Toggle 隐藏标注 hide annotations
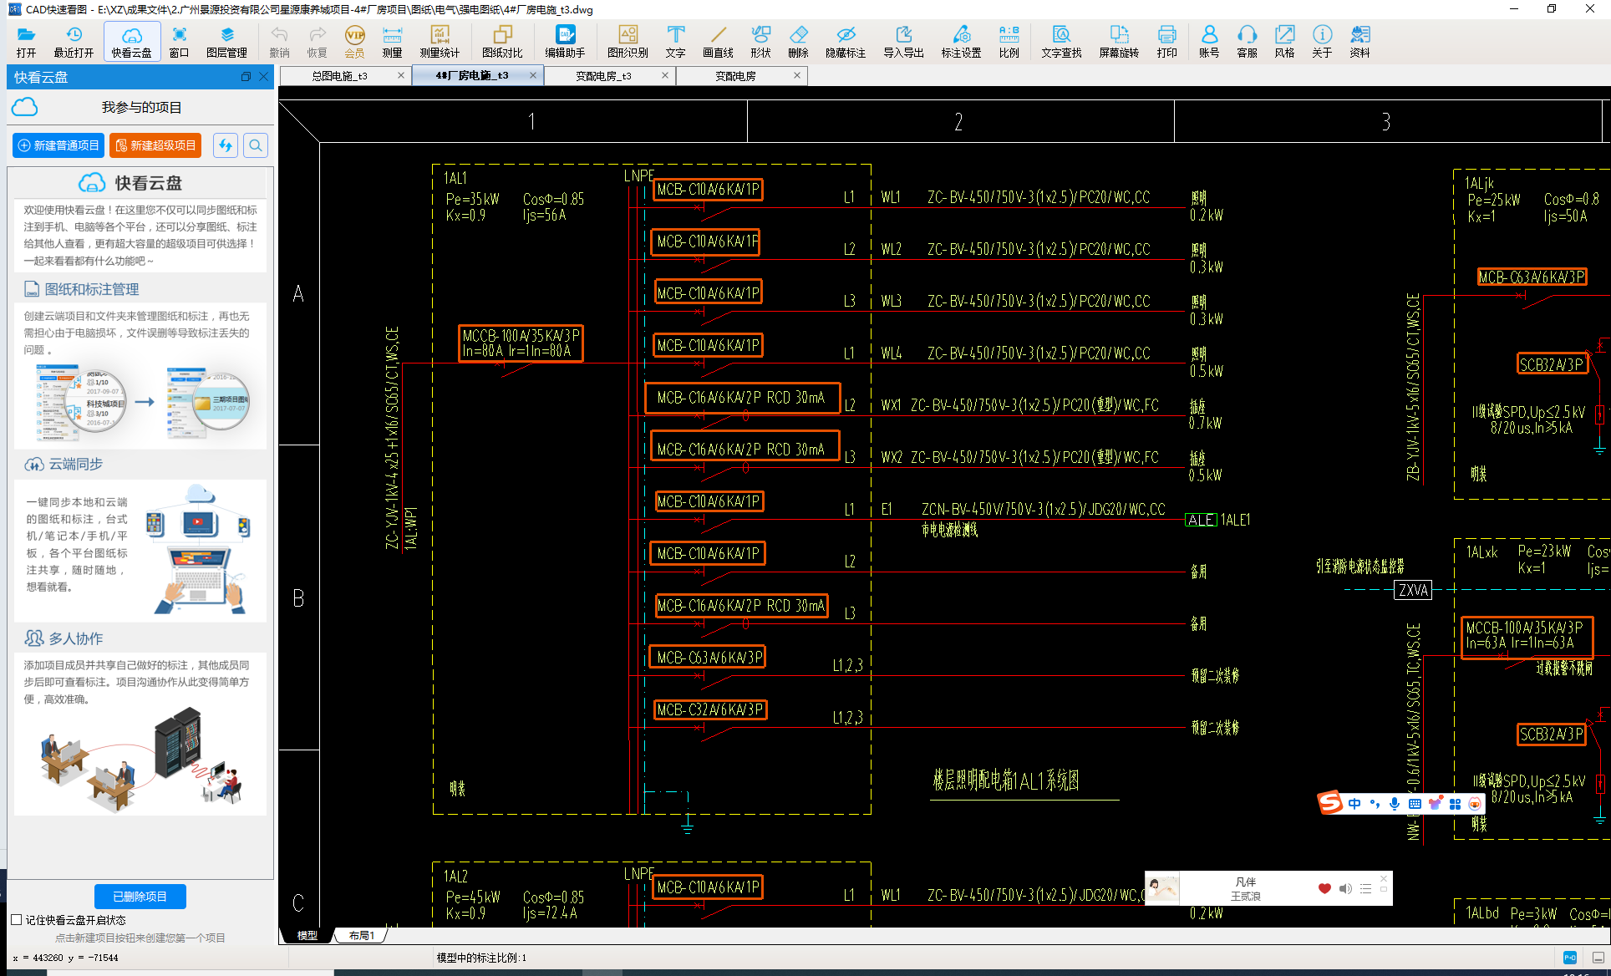The image size is (1611, 976). point(846,41)
